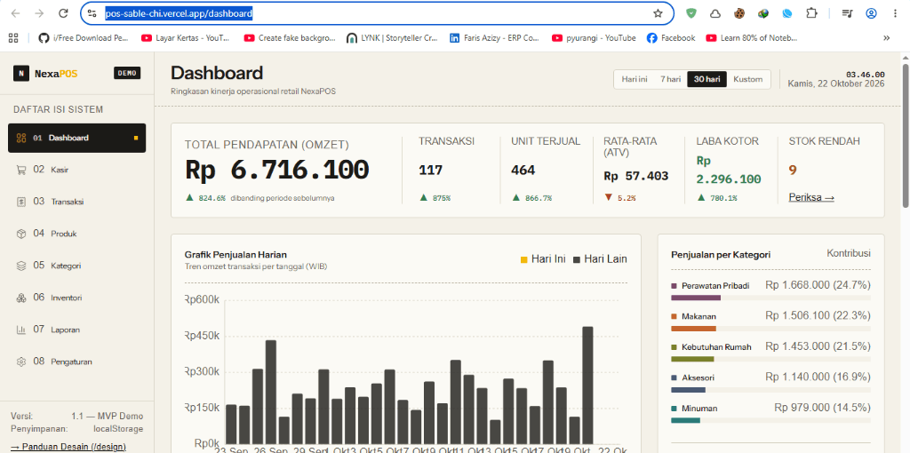Open Chrome three-dot menu
The image size is (910, 453).
894,13
